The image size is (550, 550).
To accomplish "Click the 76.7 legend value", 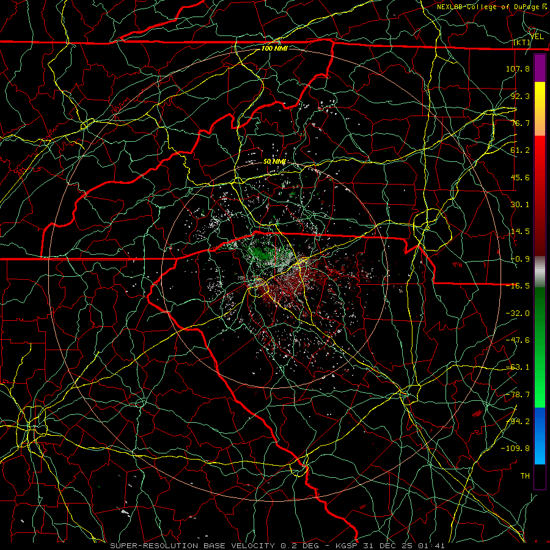I will pos(520,123).
